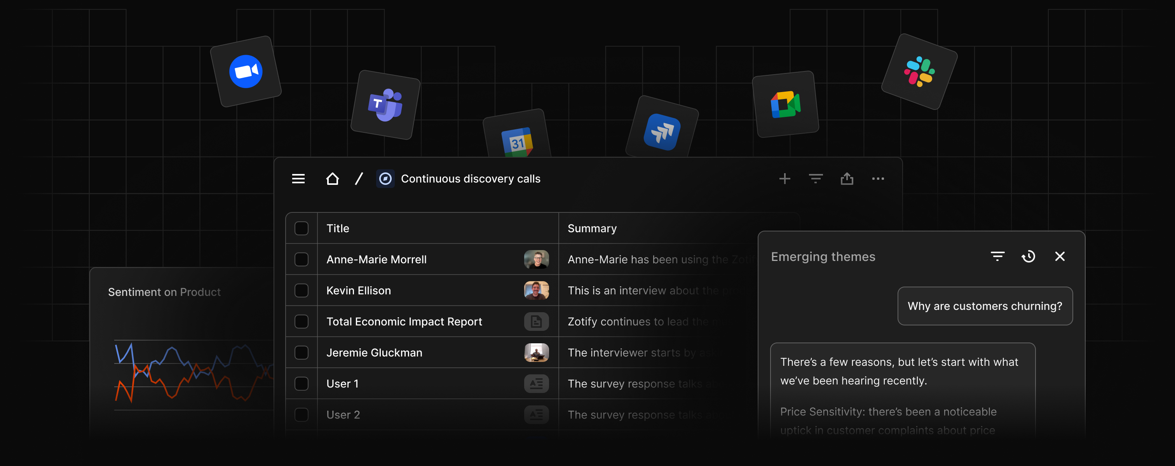Click the survey icon on User 1 row
This screenshot has width=1175, height=466.
tap(537, 383)
